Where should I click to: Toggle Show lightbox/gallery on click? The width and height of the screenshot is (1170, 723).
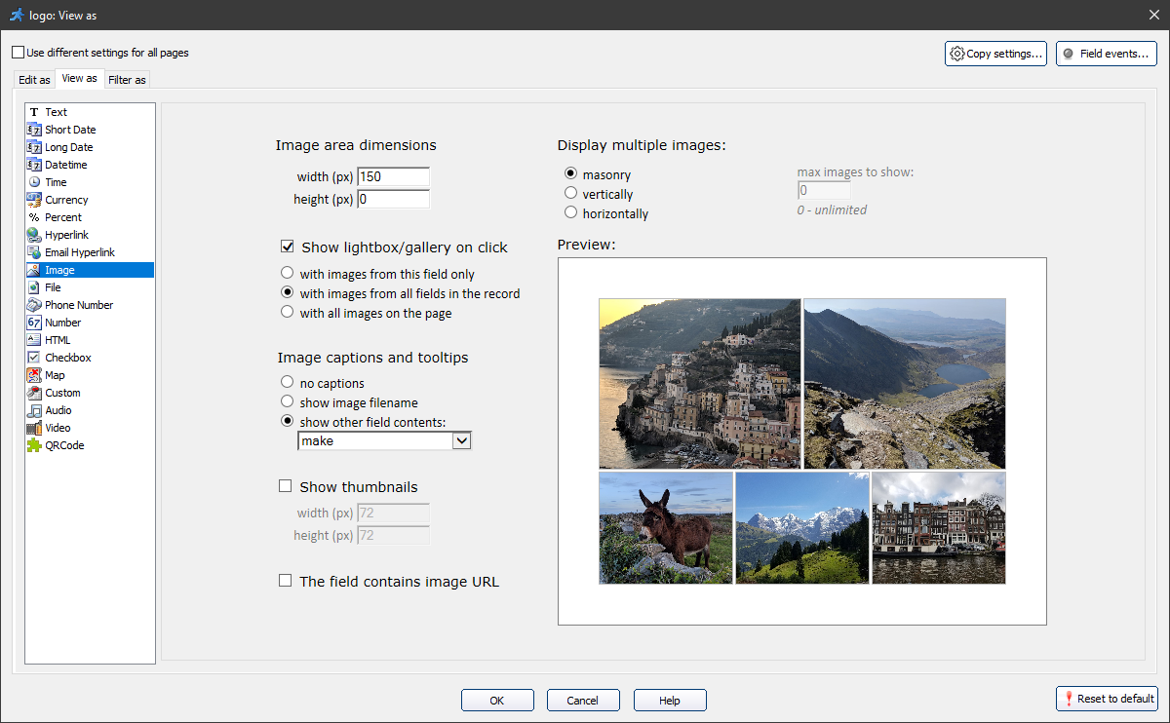[x=287, y=247]
